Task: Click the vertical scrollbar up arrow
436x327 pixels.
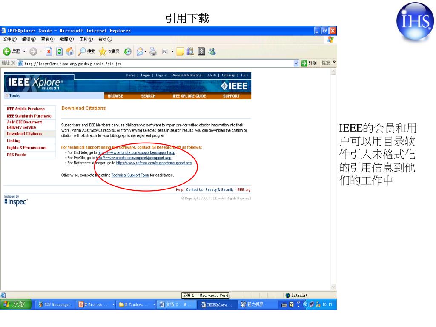Action: (x=333, y=72)
